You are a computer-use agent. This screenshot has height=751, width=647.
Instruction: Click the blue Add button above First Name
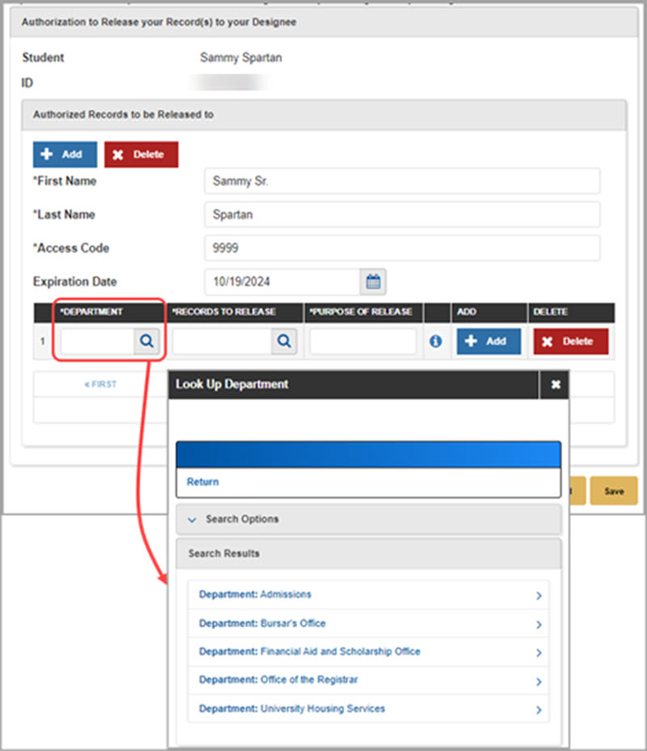[65, 154]
